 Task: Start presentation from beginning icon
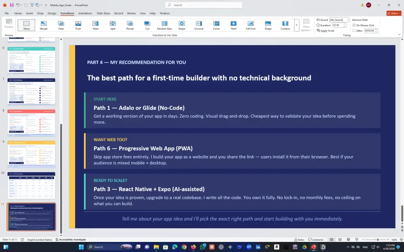tap(32, 5)
